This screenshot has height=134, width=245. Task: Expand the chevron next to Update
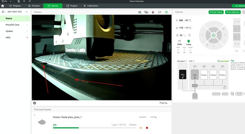coord(27,31)
